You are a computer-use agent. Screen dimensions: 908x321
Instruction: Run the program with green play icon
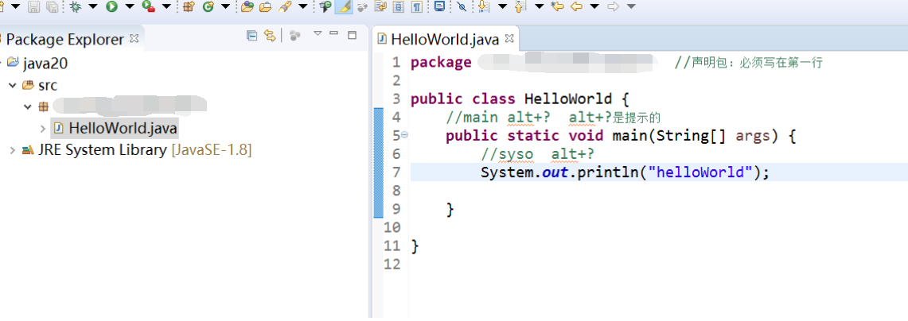tap(111, 7)
